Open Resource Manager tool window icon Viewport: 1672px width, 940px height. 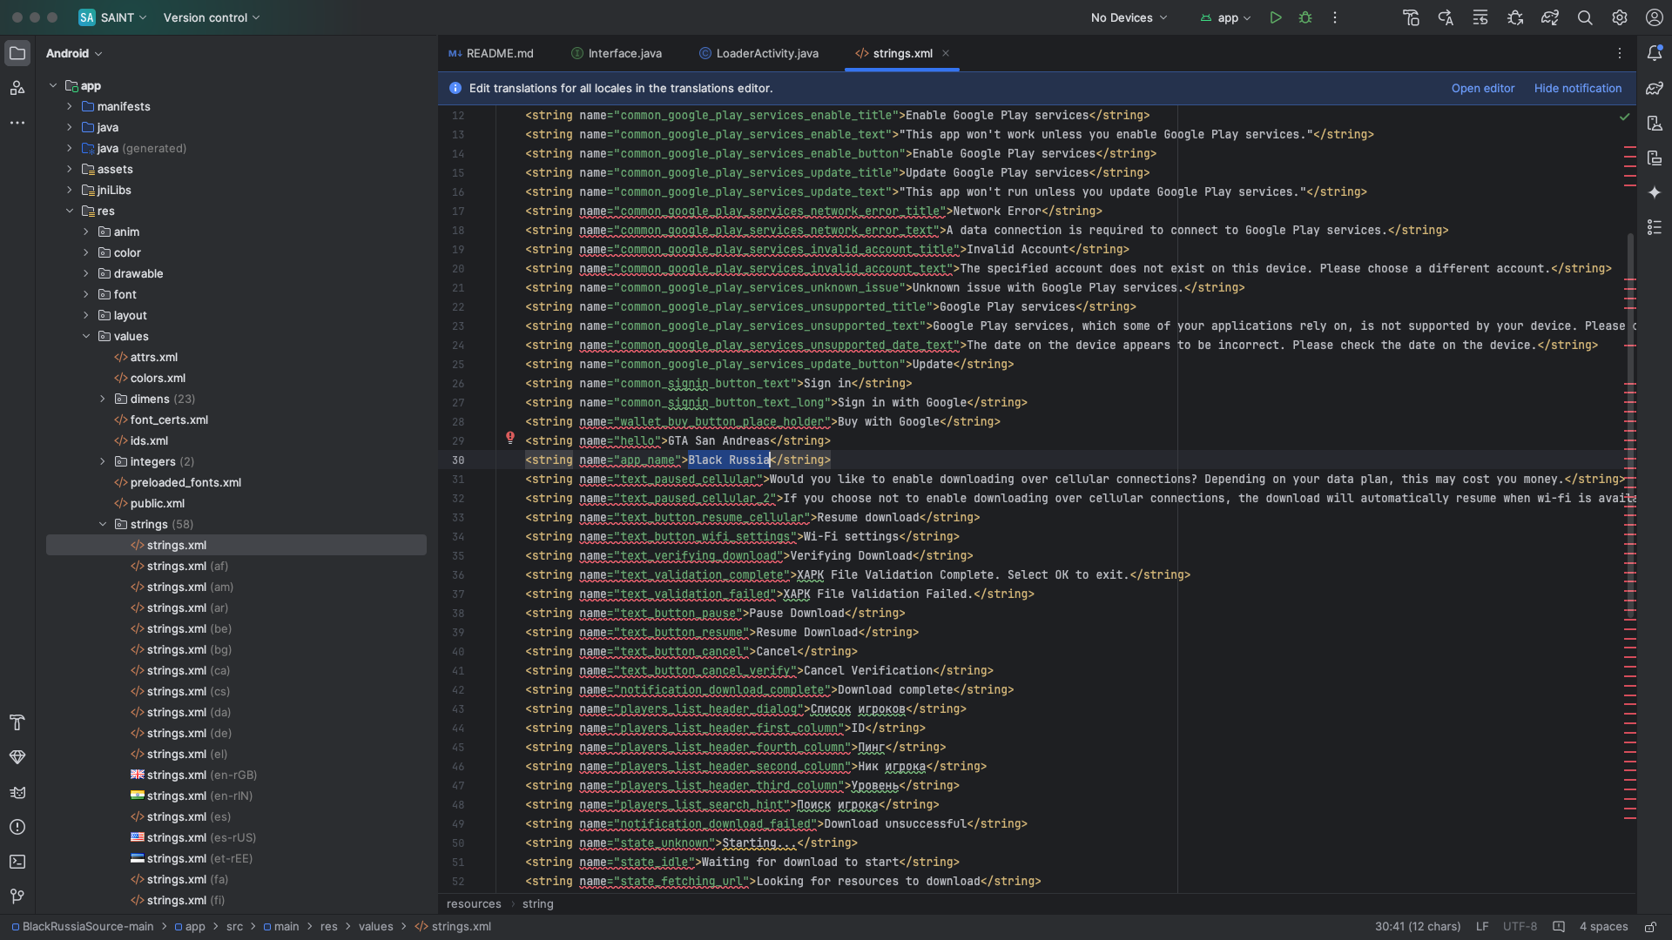pyautogui.click(x=17, y=88)
